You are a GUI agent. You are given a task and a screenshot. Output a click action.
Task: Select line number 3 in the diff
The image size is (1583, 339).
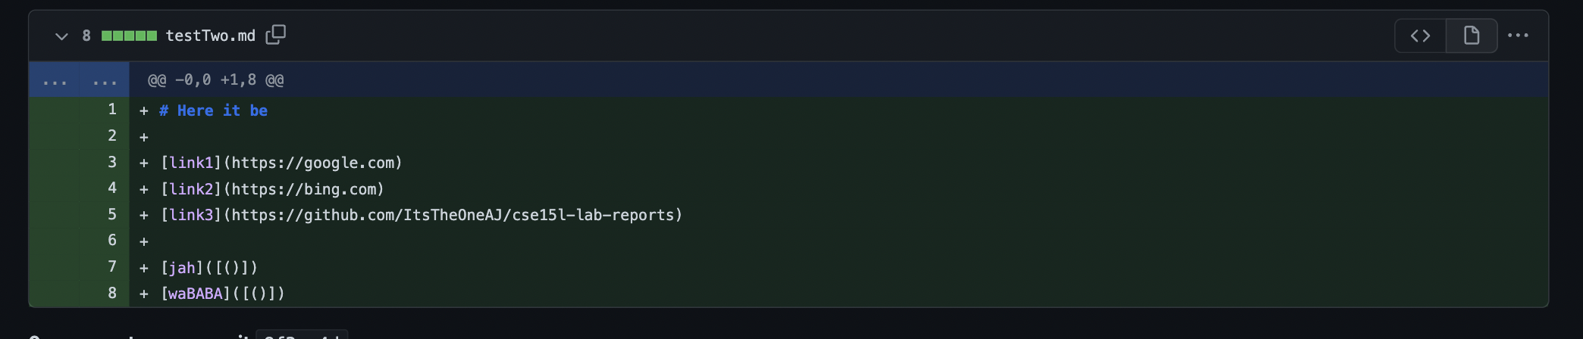[x=112, y=162]
